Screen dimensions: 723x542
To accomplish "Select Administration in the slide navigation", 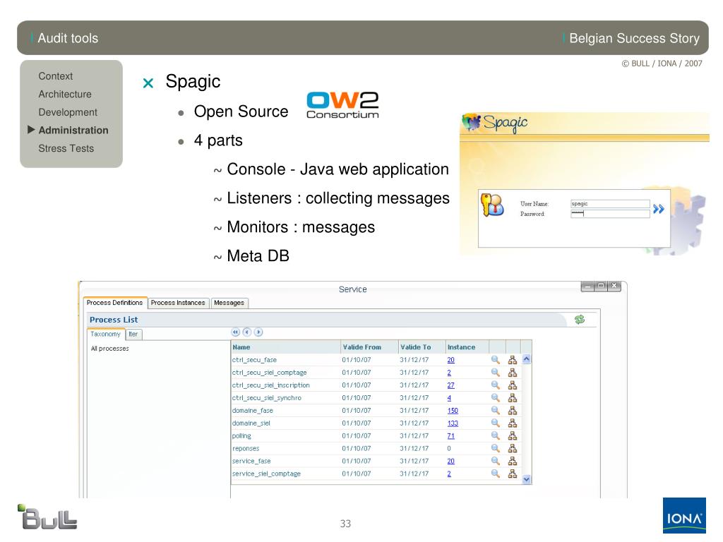I will 73,131.
